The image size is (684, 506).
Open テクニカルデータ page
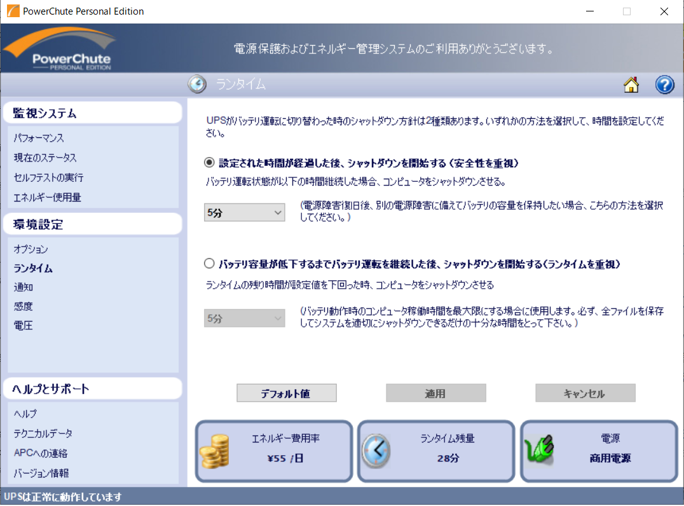pos(43,433)
